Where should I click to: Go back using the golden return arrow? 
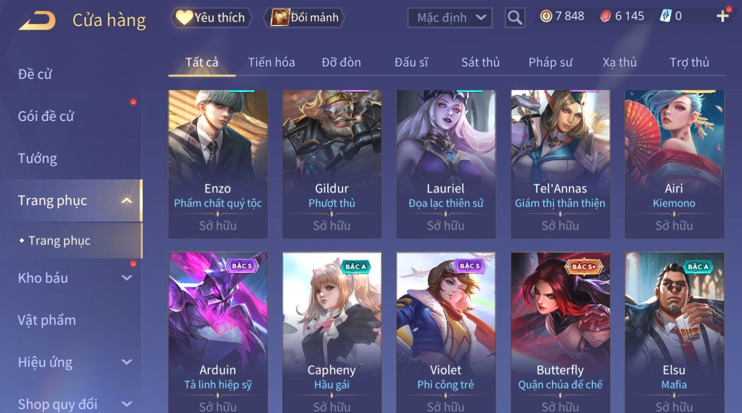tap(37, 20)
